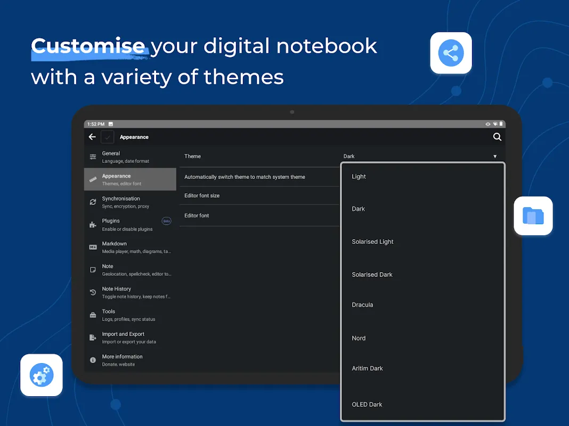Tap the More information info icon
Viewport: 569px width, 426px height.
93,360
